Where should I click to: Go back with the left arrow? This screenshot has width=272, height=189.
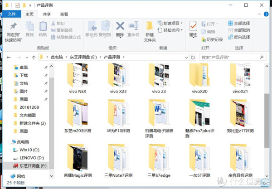9,58
